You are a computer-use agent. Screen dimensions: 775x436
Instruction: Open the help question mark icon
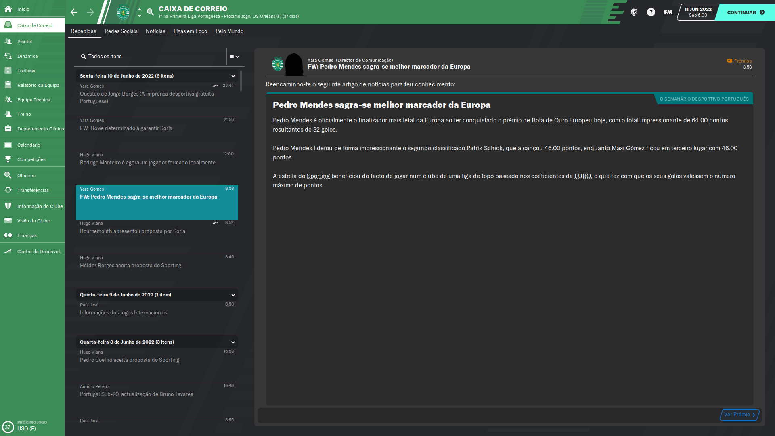(651, 12)
